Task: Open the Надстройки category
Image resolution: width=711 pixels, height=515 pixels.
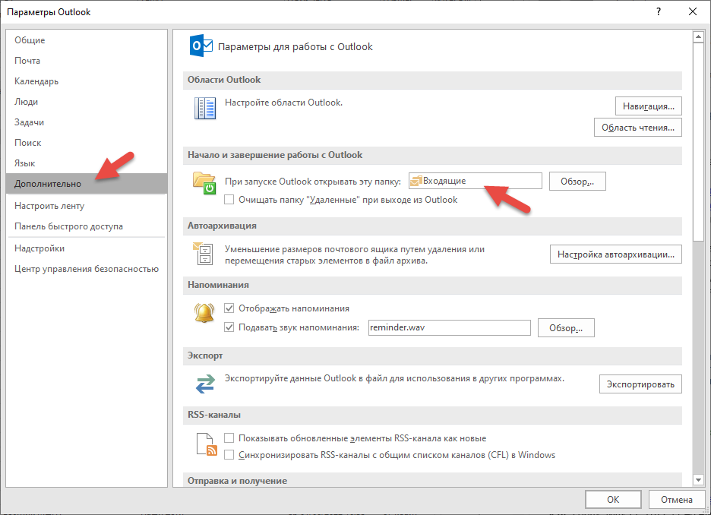Action: (87, 248)
